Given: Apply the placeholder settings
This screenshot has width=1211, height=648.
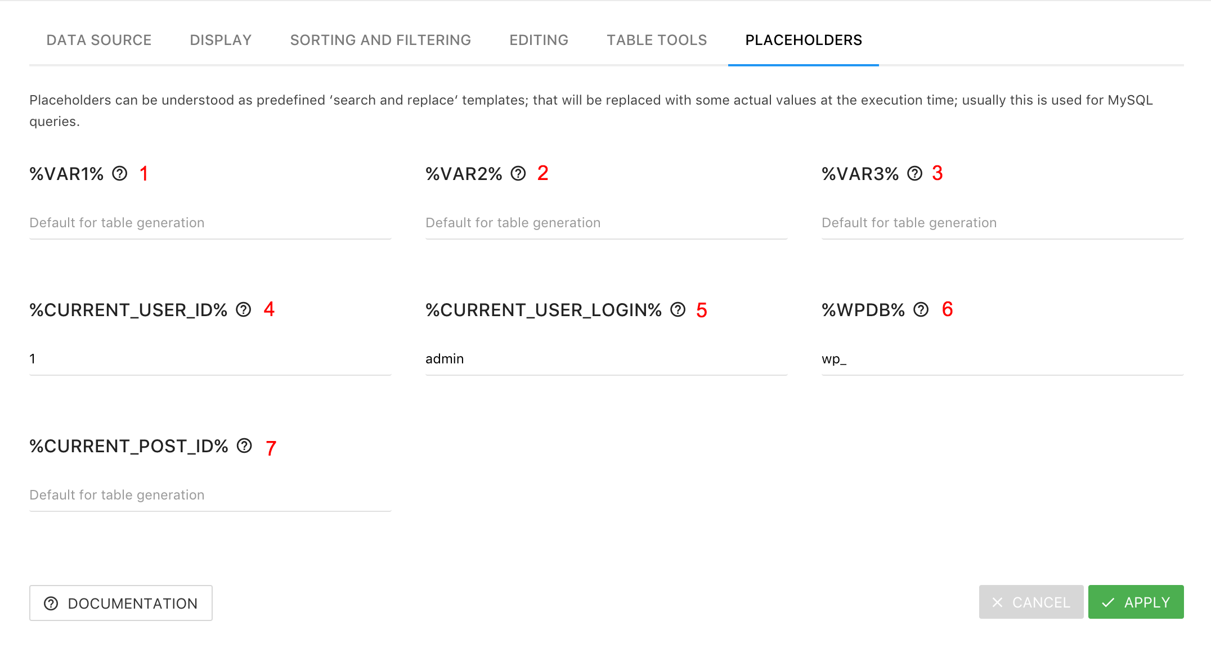Looking at the screenshot, I should pos(1136,602).
